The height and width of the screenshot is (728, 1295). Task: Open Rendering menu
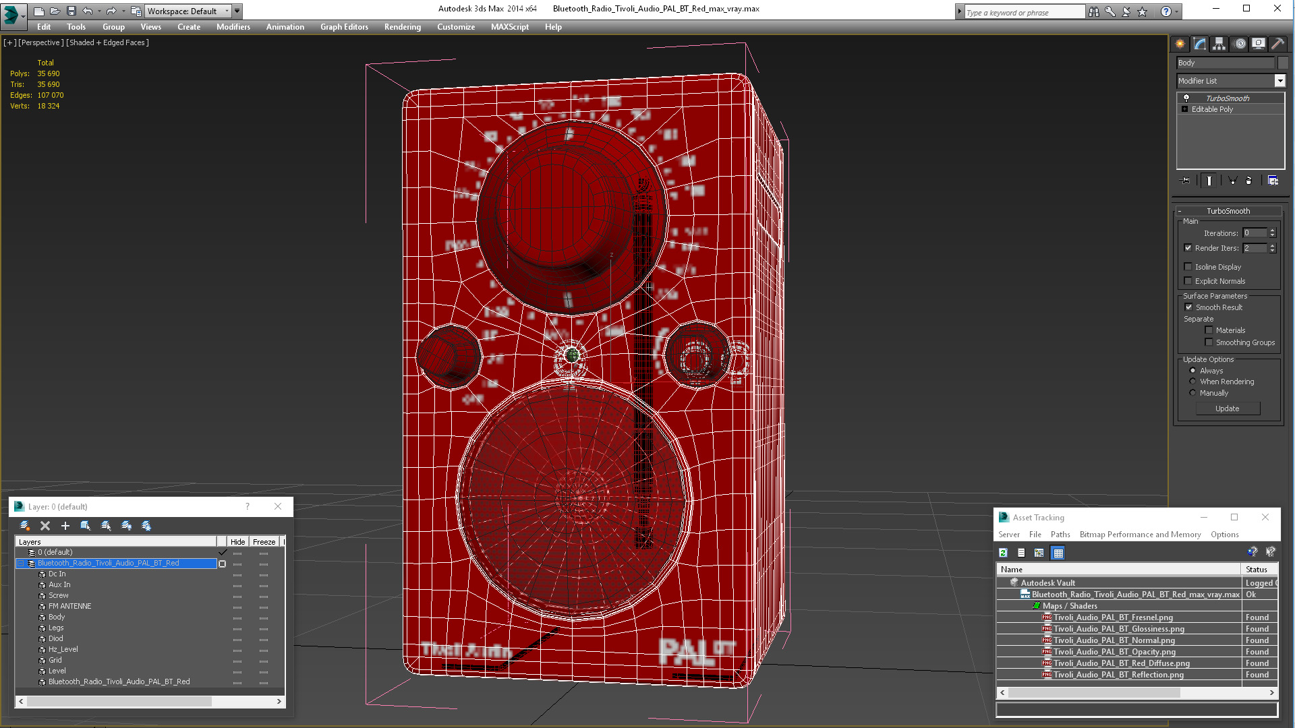(x=402, y=27)
